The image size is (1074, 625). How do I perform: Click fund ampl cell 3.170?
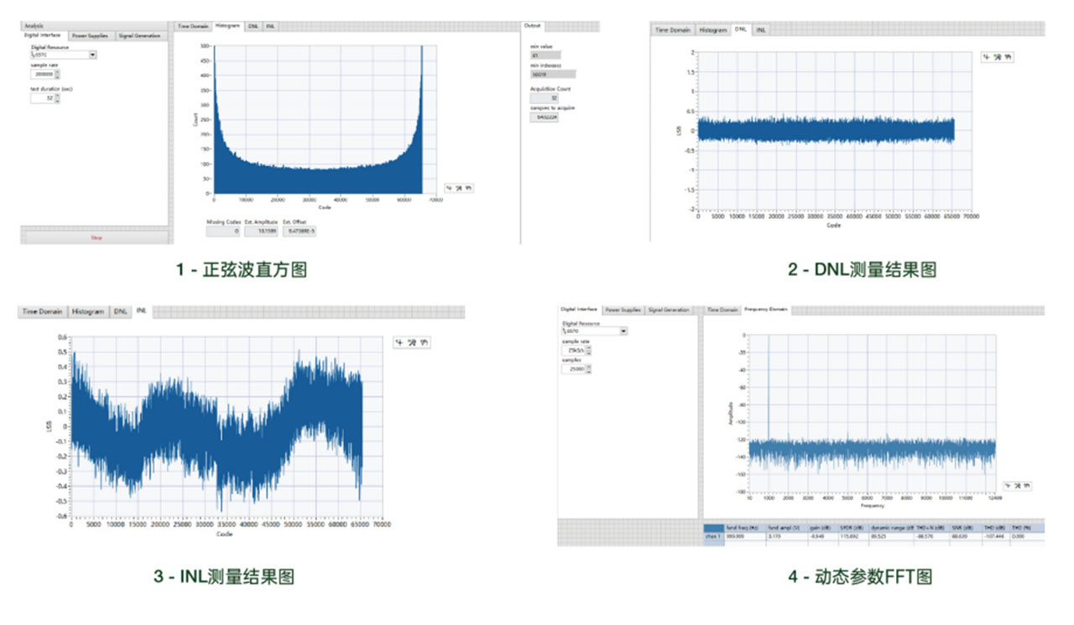[x=787, y=536]
